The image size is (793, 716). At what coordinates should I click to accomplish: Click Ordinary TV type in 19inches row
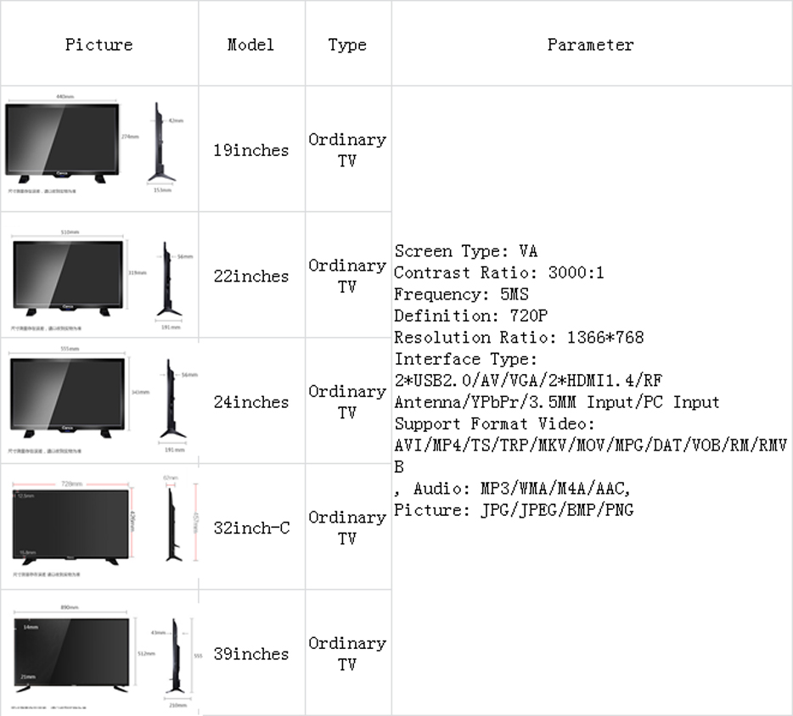pyautogui.click(x=347, y=149)
